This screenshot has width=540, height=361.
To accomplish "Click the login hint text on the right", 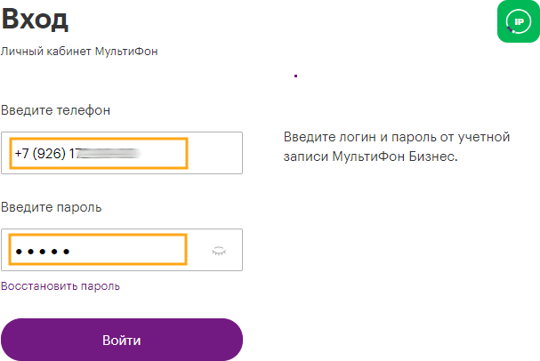I will coord(395,147).
